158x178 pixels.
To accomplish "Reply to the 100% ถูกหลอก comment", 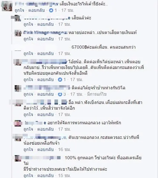I will tap(46, 175).
